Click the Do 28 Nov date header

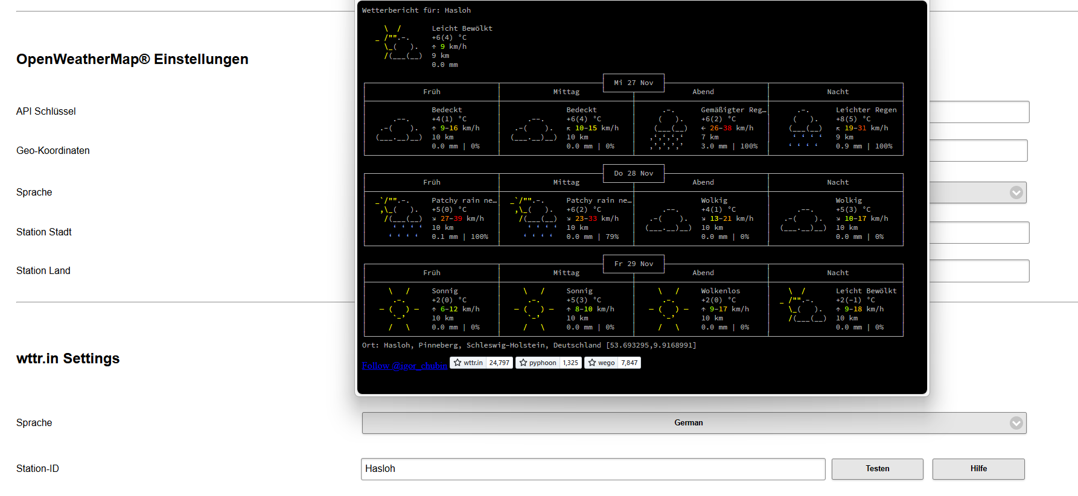[634, 173]
